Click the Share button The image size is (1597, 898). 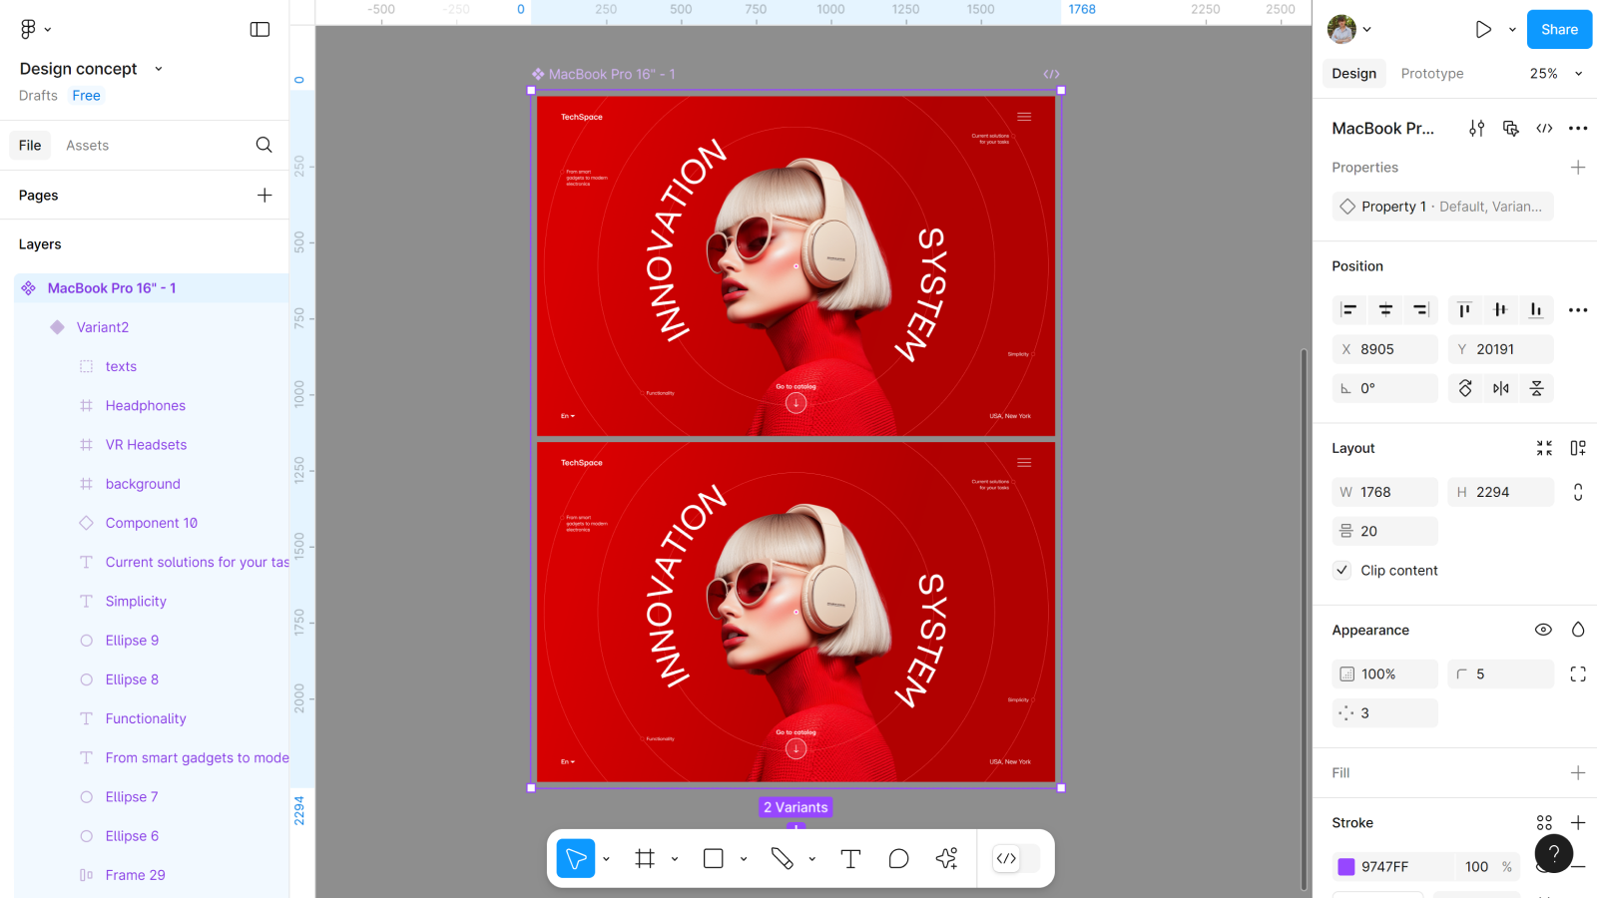pos(1559,29)
